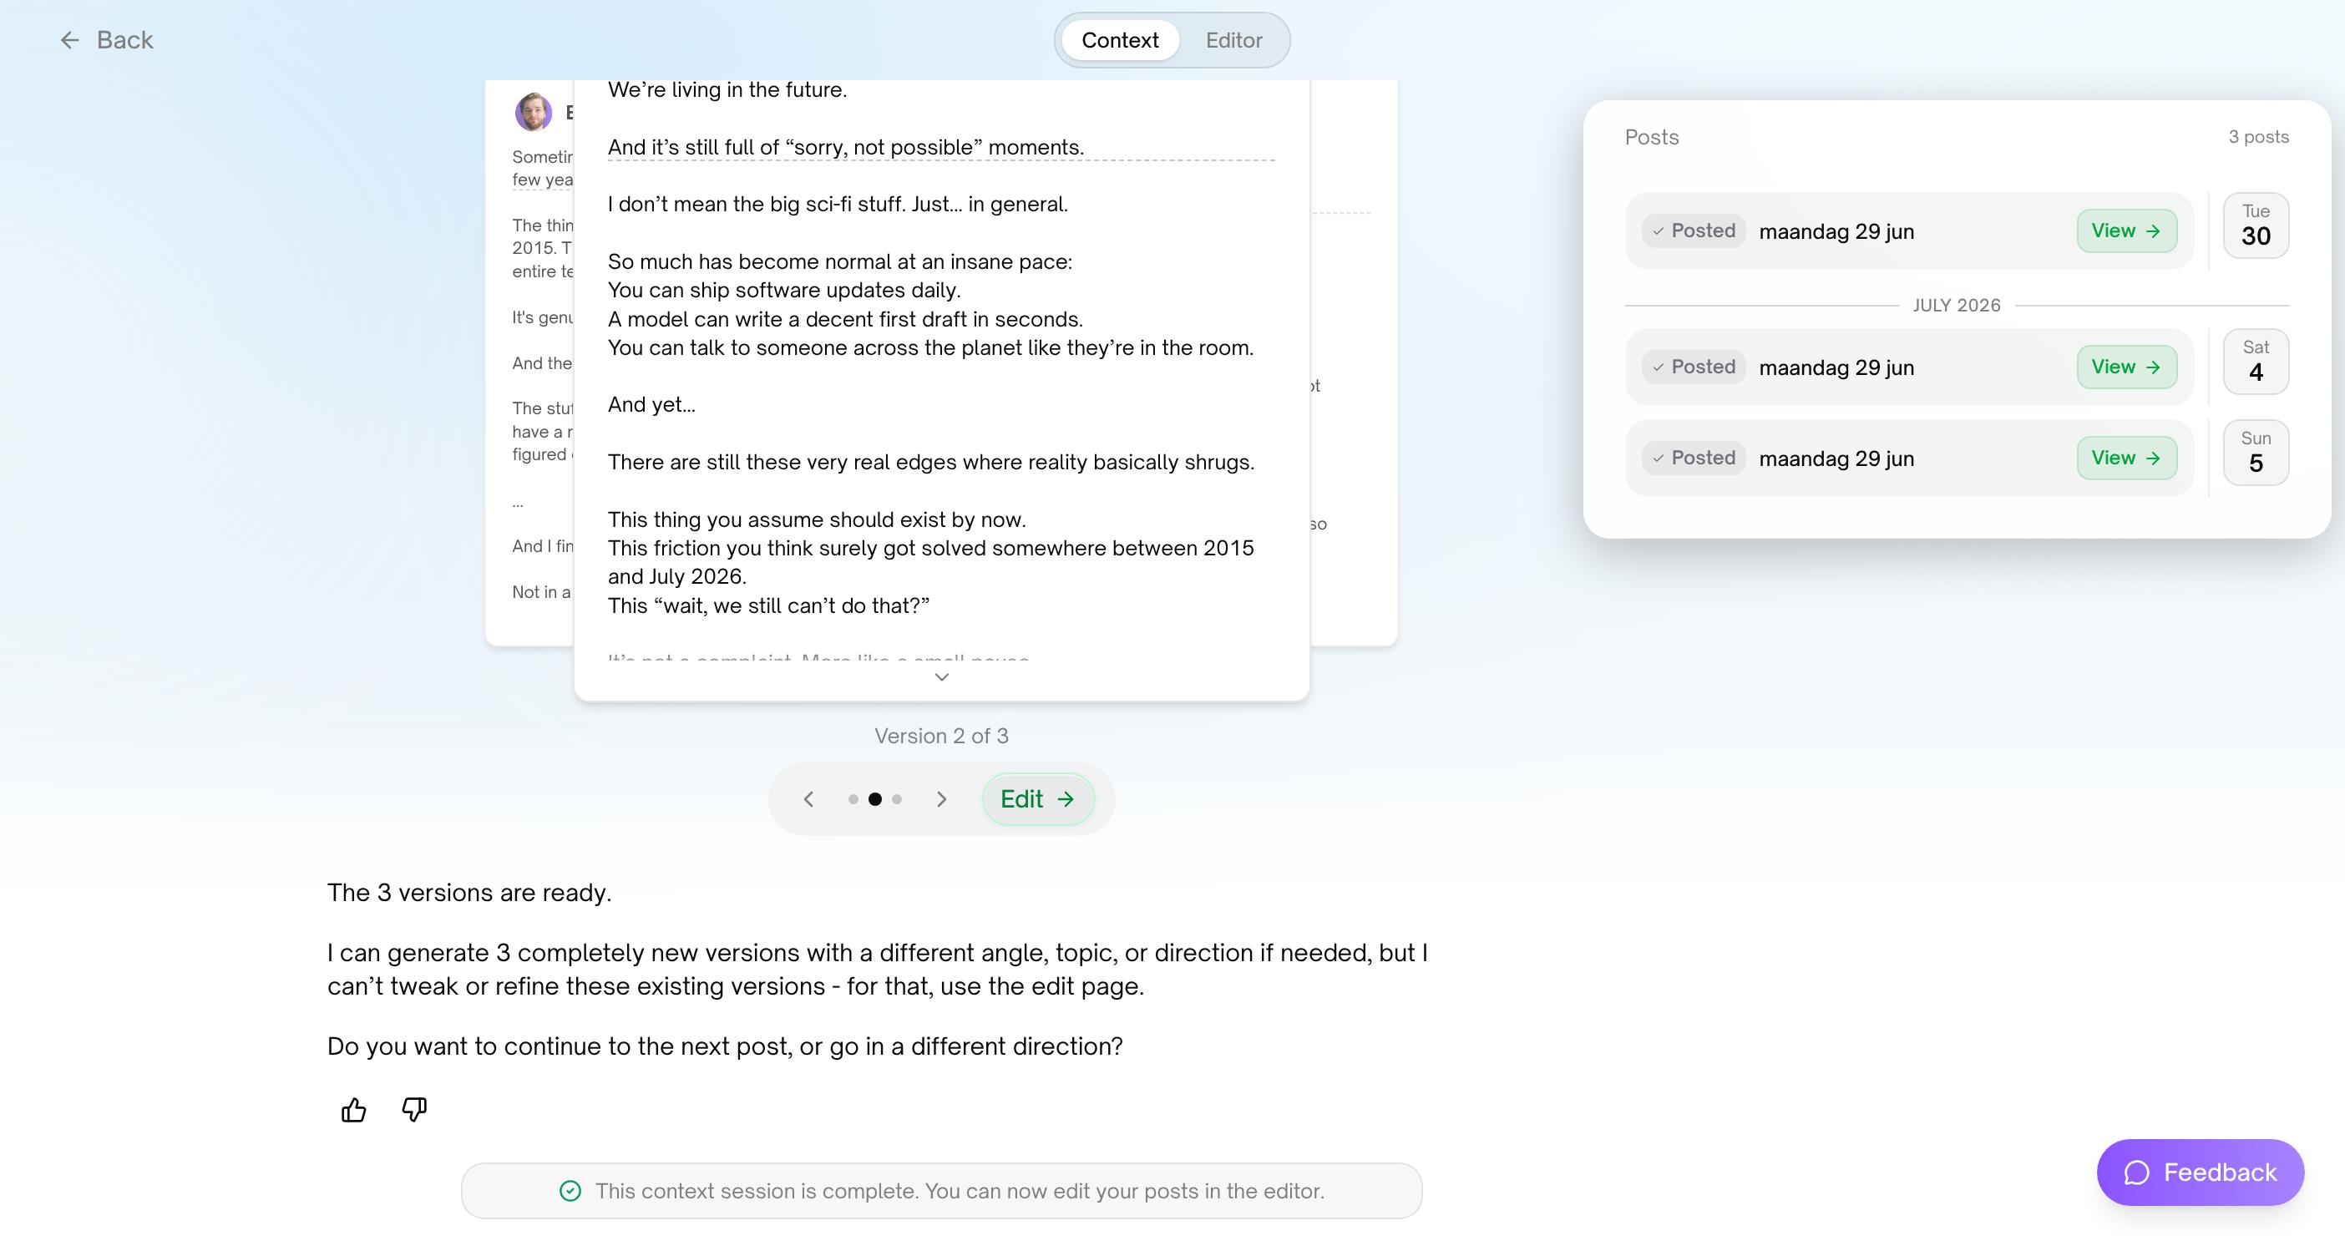
Task: View the post scheduled for Sat 4
Action: [2126, 367]
